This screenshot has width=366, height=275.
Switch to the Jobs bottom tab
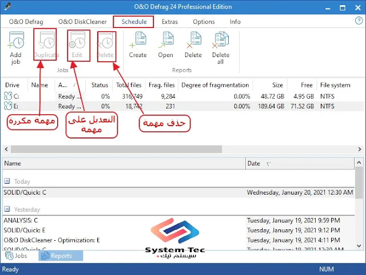click(17, 256)
